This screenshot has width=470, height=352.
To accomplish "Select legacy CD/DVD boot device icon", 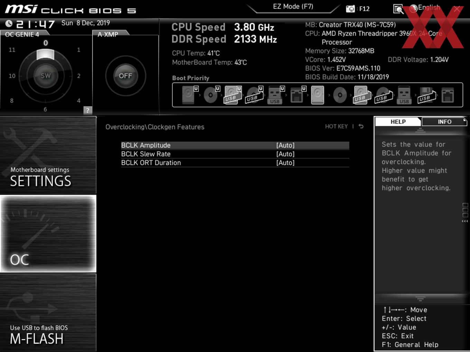I will click(340, 95).
